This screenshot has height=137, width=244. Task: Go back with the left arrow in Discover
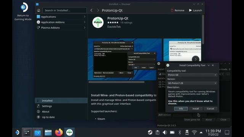(91, 10)
